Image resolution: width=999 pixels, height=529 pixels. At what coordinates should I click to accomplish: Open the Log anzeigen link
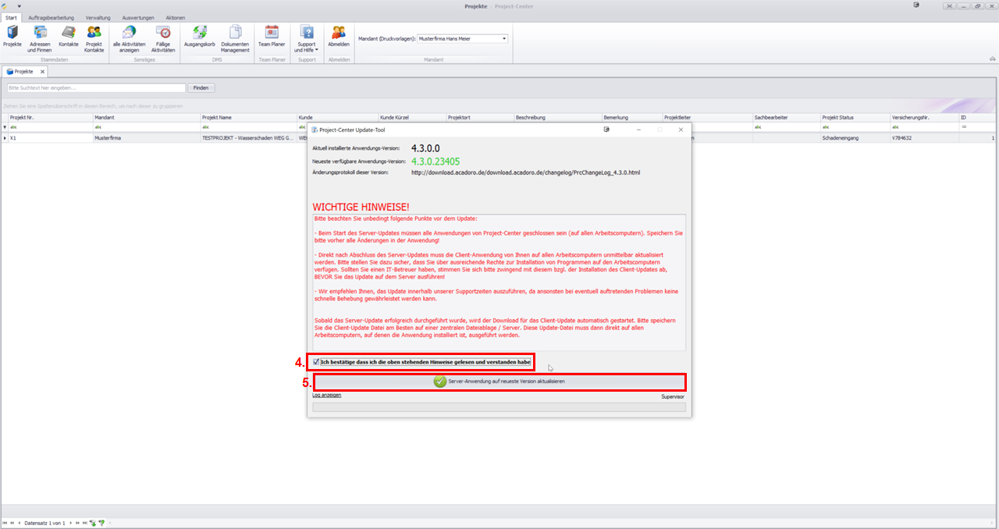click(x=326, y=396)
